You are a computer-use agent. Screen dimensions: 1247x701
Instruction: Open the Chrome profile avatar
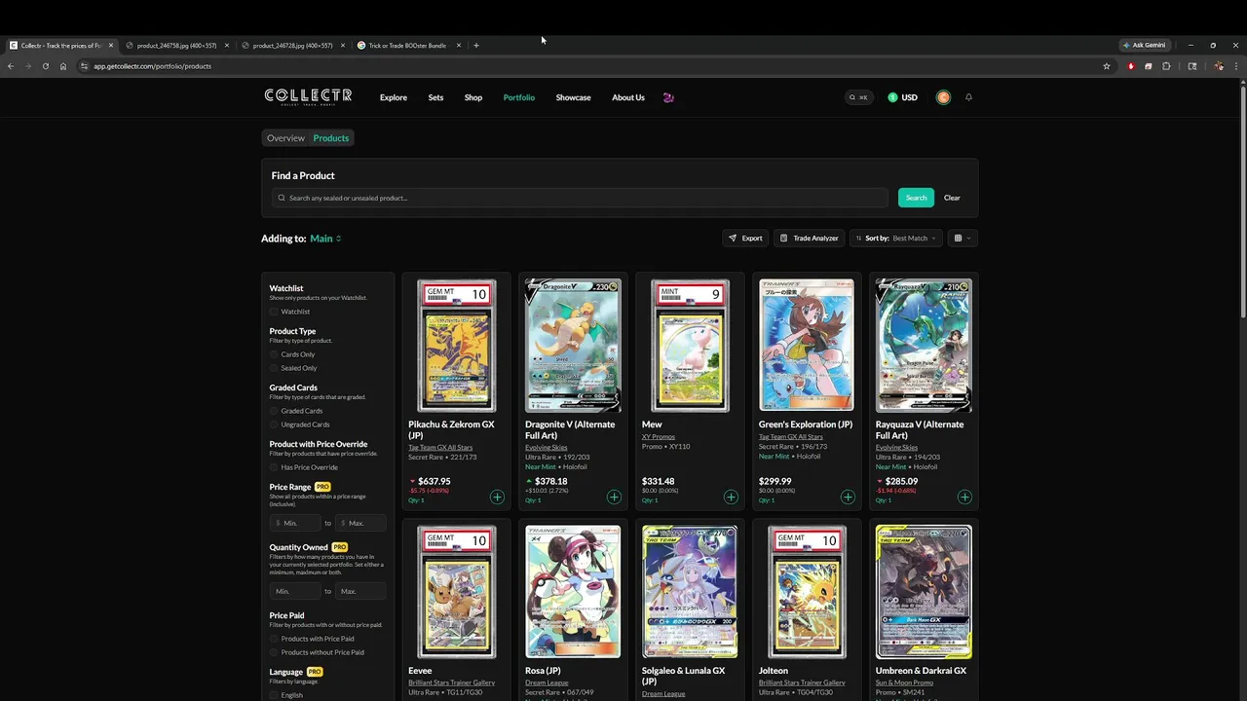[1219, 66]
